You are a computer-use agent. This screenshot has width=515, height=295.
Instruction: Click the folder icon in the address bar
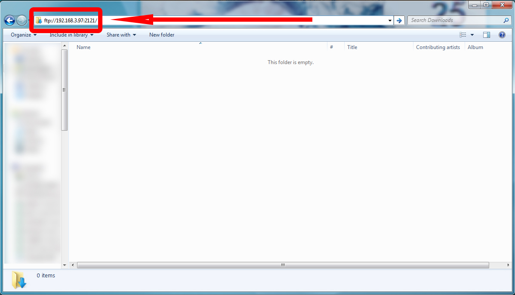39,20
